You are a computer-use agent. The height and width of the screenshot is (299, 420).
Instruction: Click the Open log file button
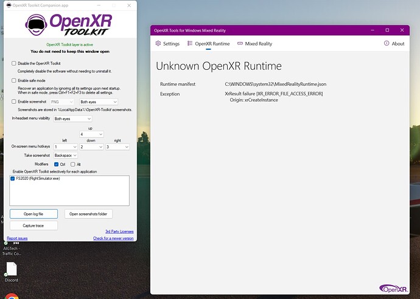(x=33, y=214)
